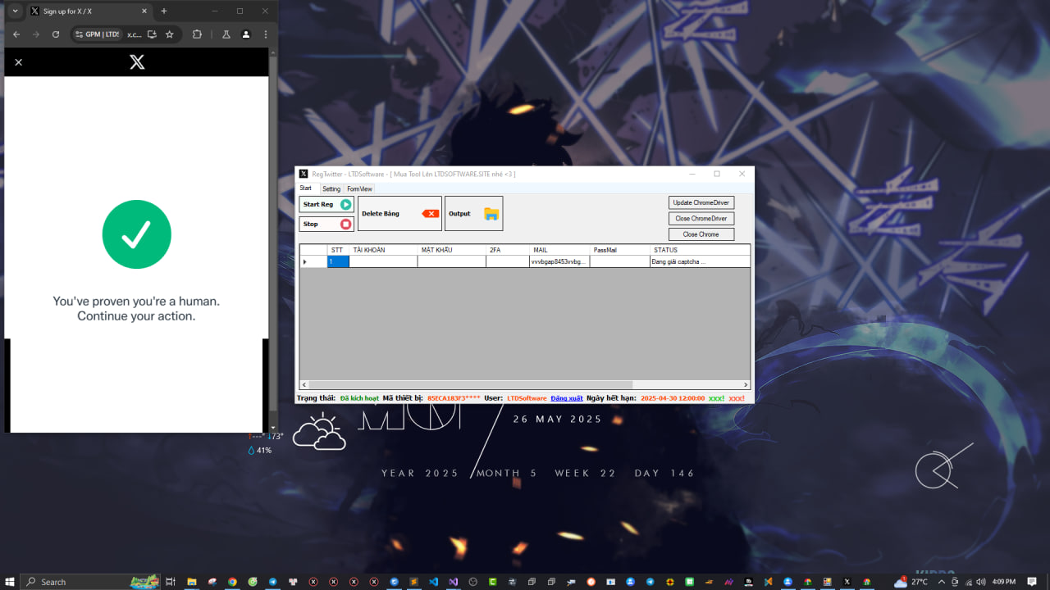1050x590 pixels.
Task: Click the 'Đã kích hoạt' status text
Action: (359, 398)
